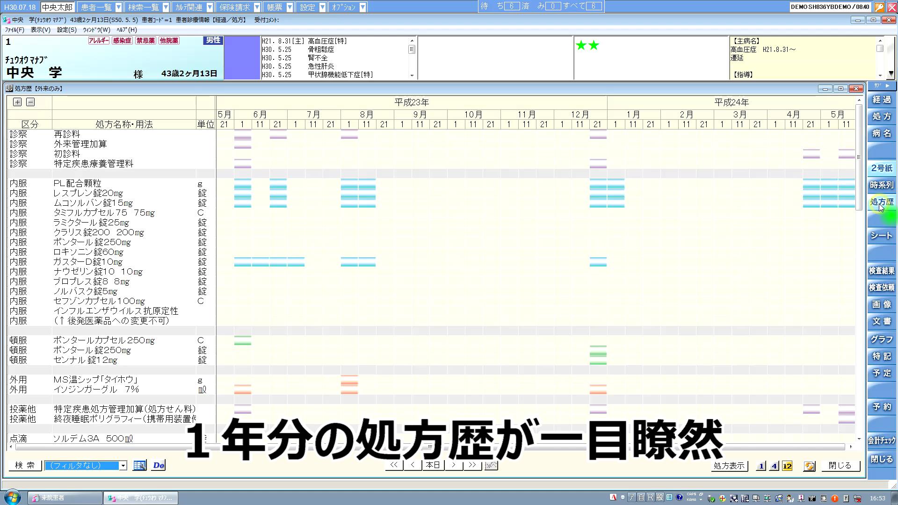Open the カルテ関連 dropdown arrow
898x505 pixels.
pyautogui.click(x=210, y=7)
